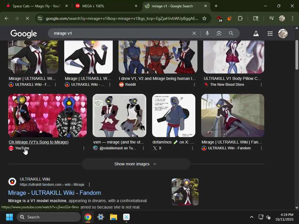Open the Extensions puzzle icon
This screenshot has width=299, height=224.
click(x=240, y=18)
